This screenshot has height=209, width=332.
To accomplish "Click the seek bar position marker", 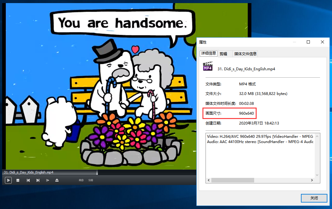I will pyautogui.click(x=97, y=172).
